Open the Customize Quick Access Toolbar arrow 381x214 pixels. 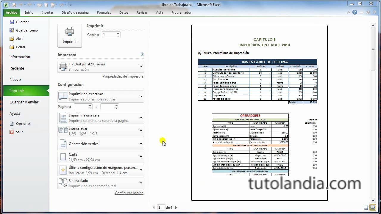[x=70, y=5]
